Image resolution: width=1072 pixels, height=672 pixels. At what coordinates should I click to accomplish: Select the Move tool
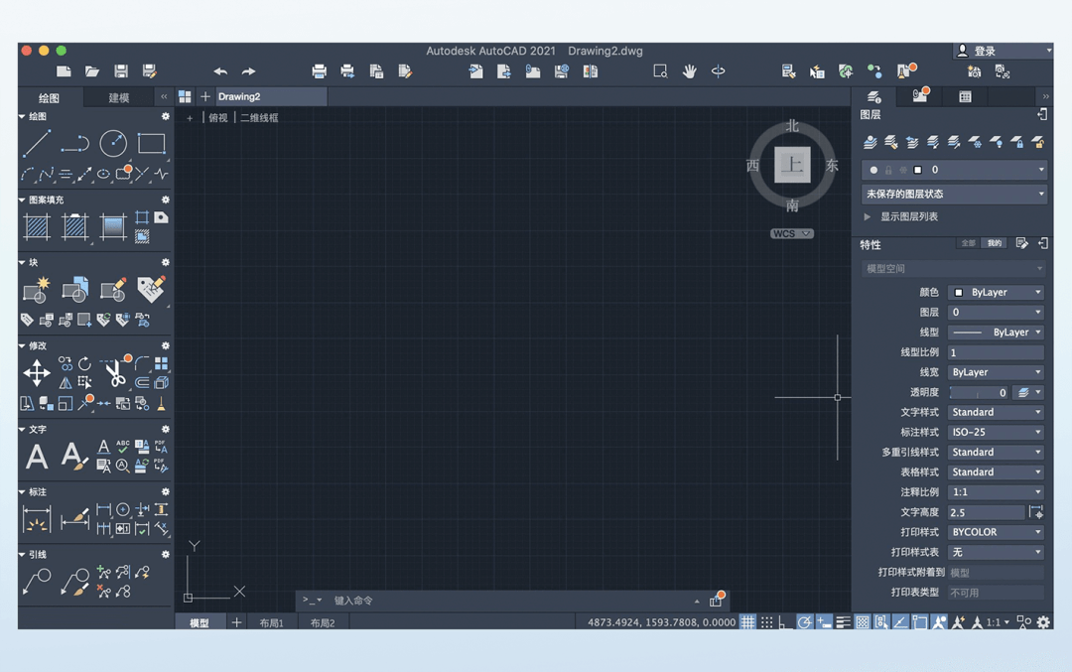point(37,372)
